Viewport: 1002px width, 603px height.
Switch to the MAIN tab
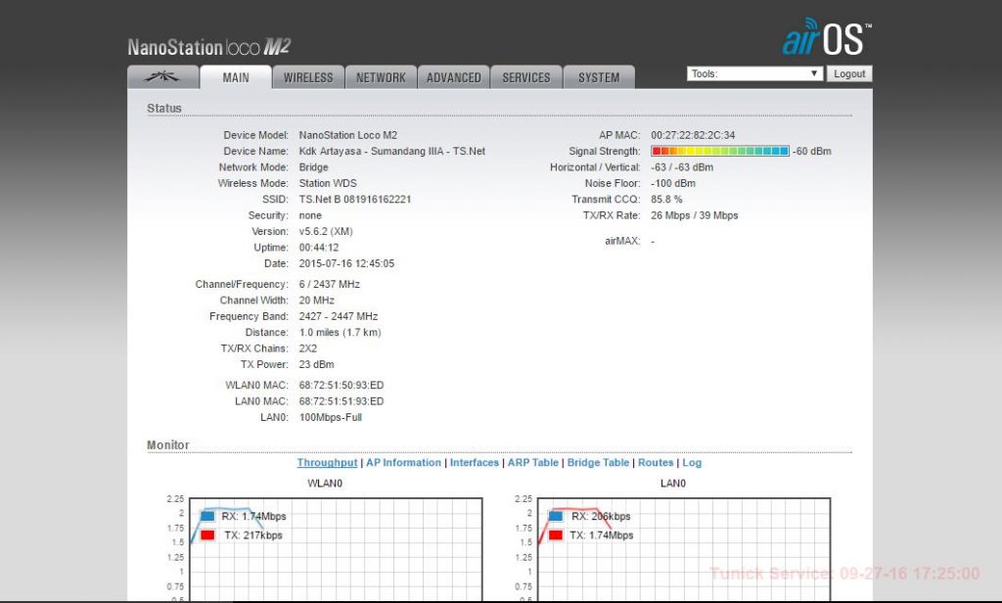[236, 76]
